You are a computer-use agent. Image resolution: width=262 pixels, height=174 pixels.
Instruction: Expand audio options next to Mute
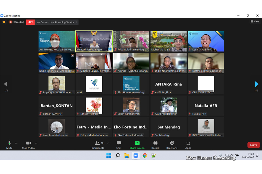(16, 143)
